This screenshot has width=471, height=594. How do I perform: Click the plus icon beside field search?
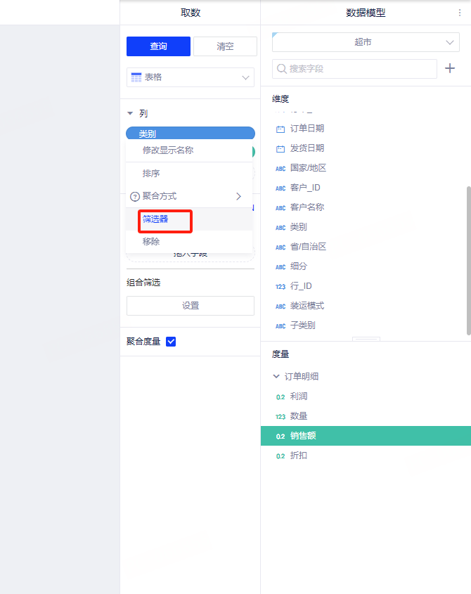[451, 68]
